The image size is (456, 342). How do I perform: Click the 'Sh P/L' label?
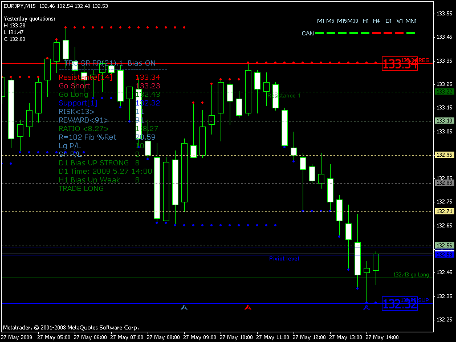pyautogui.click(x=70, y=154)
